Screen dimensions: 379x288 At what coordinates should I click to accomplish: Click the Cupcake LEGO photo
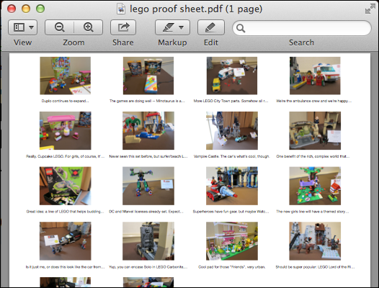[x=66, y=130]
